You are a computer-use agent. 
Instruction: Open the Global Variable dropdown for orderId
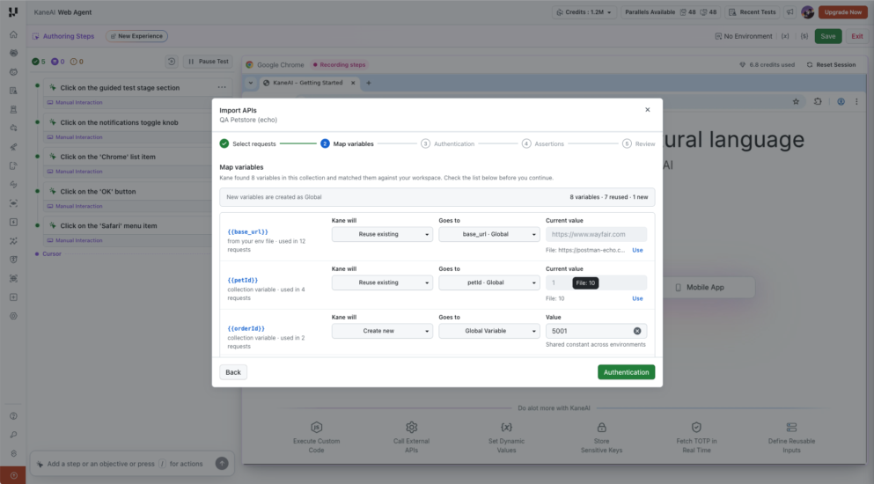488,331
